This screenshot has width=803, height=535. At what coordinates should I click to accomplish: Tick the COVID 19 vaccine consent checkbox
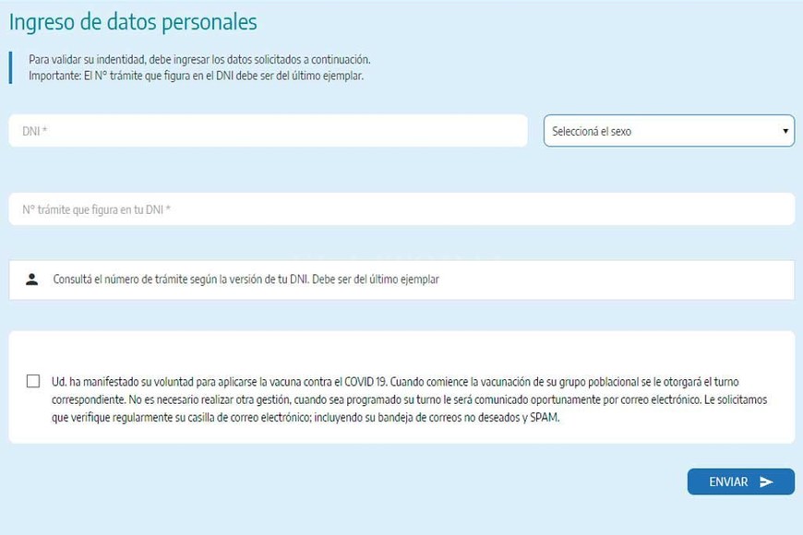(33, 381)
